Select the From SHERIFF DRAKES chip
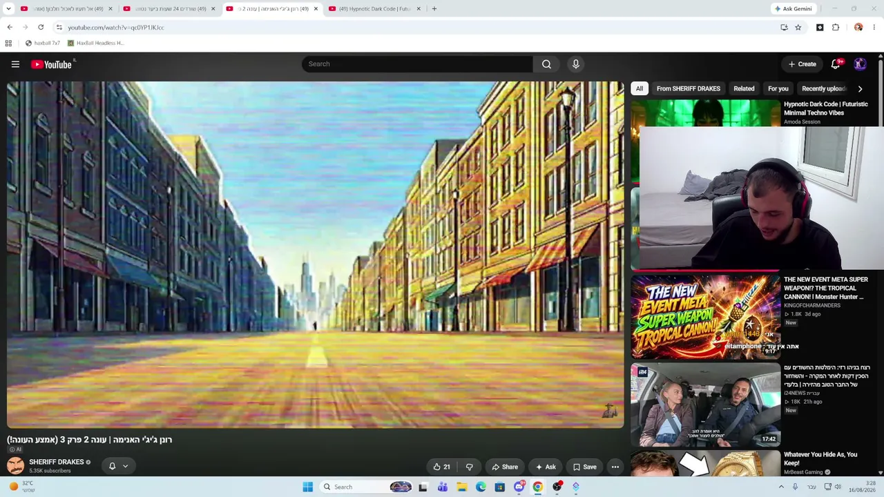Screen dimensions: 884x497 [x=689, y=88]
